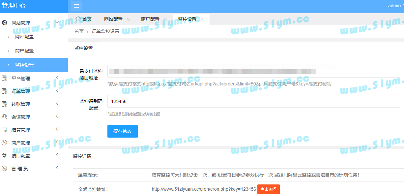The height and width of the screenshot is (195, 404).
Task: Expand the 结算管理 menu chevron
Action: 57,129
